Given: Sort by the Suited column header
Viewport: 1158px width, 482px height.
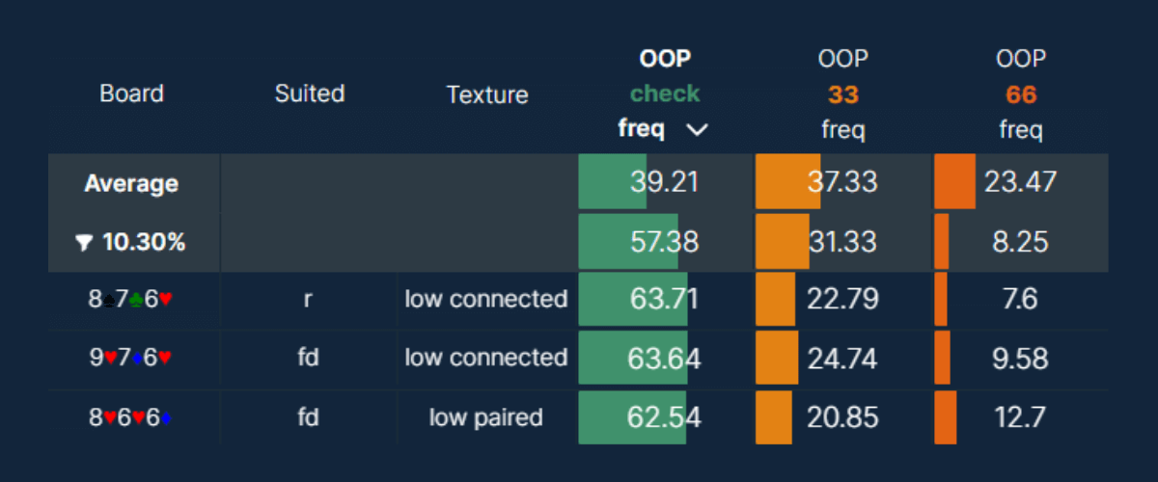Looking at the screenshot, I should tap(309, 94).
